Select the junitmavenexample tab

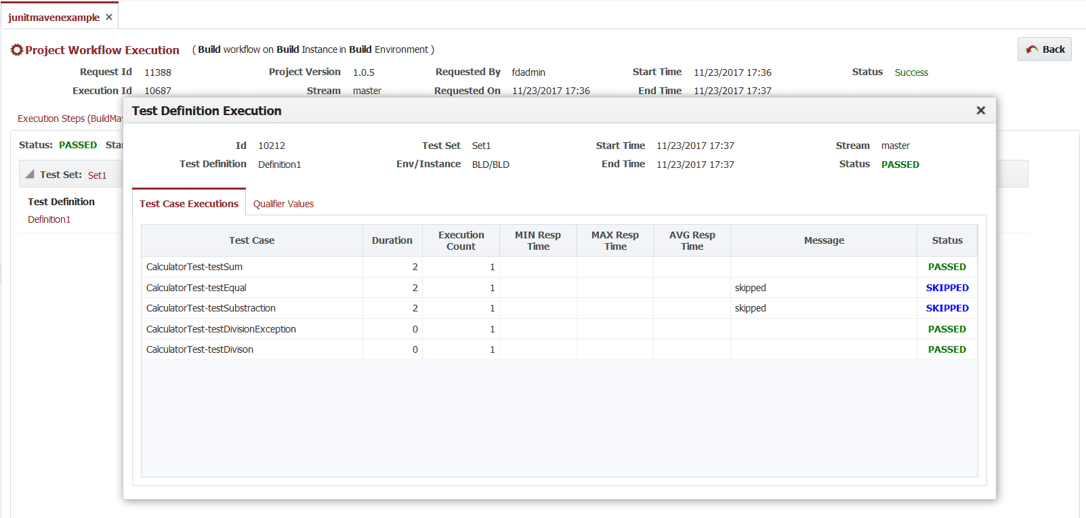pos(54,18)
